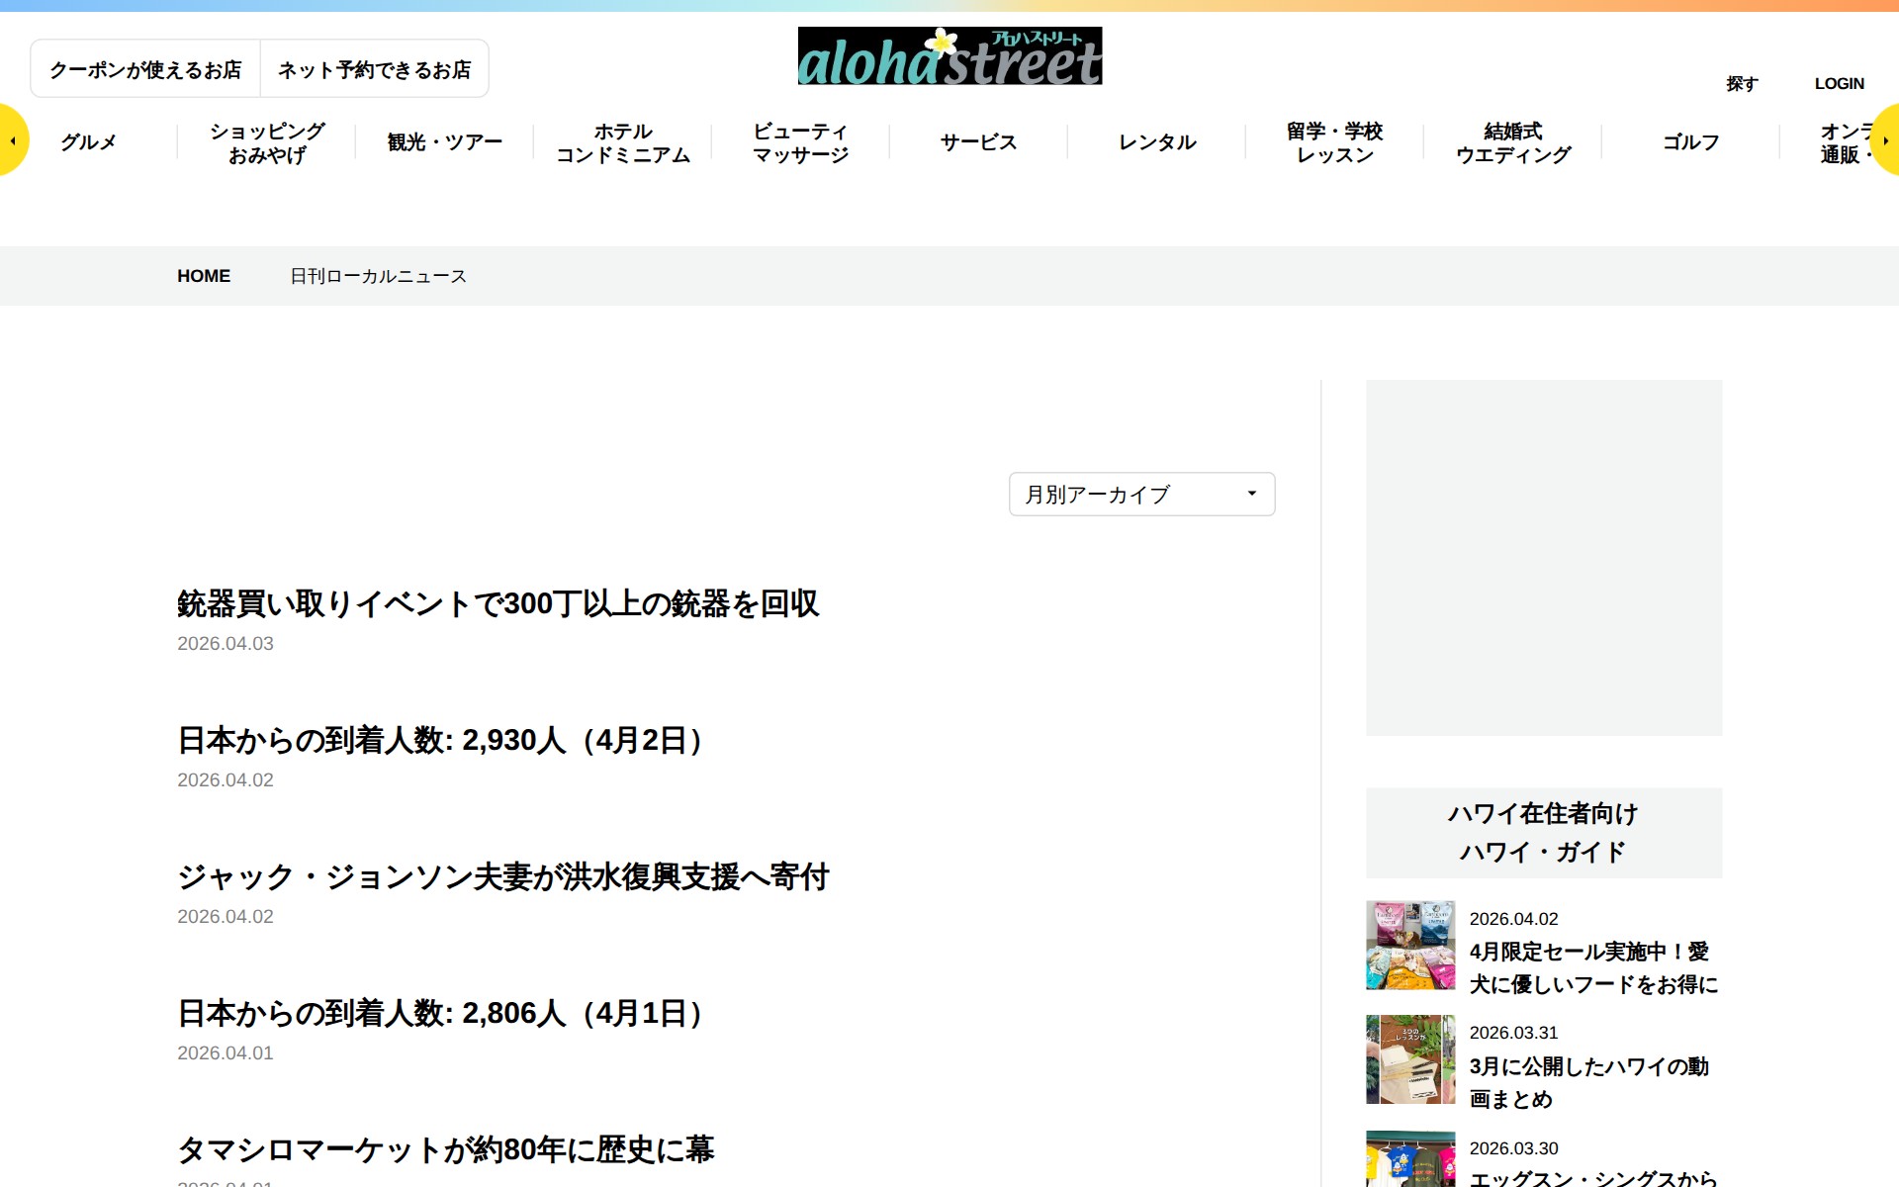Select the グルメ menu item
This screenshot has width=1899, height=1187.
click(89, 141)
